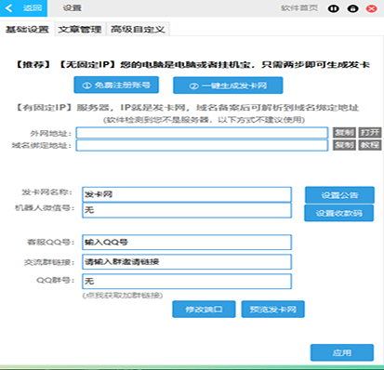Open the 高级自定义 tab

(138, 29)
